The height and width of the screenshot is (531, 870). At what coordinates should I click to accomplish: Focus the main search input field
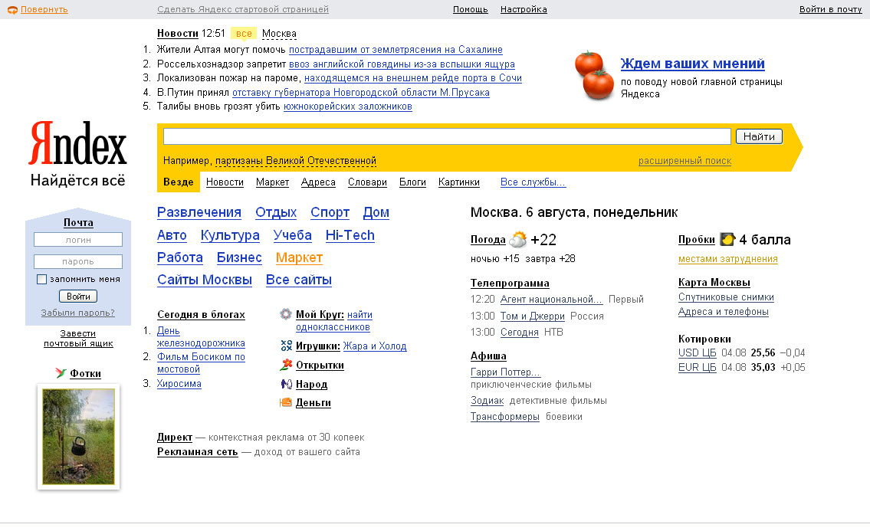tap(447, 136)
